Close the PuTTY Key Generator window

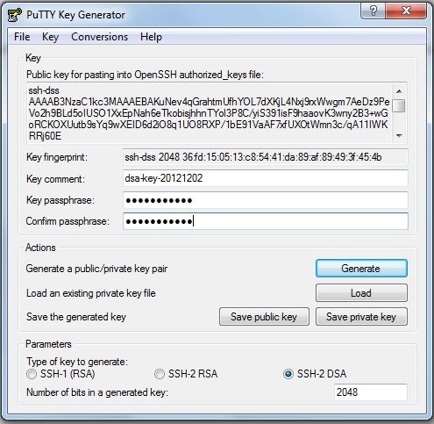406,11
